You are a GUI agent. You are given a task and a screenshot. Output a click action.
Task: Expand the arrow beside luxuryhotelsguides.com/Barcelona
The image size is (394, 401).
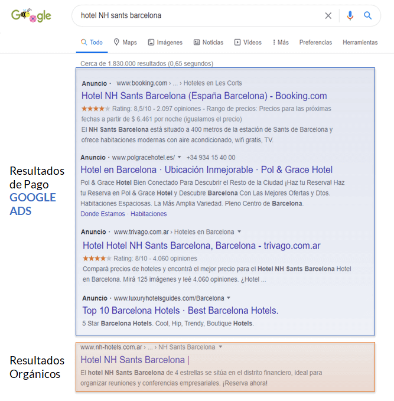coord(229,298)
